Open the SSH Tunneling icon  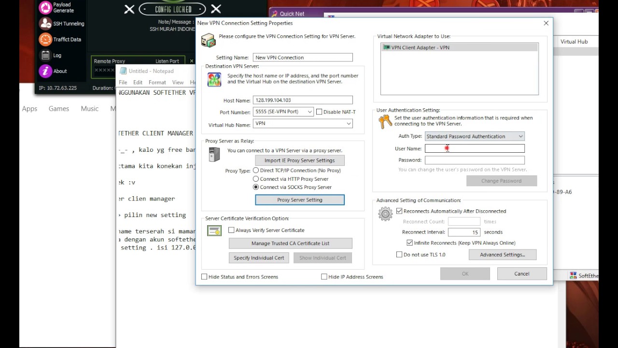(x=45, y=24)
